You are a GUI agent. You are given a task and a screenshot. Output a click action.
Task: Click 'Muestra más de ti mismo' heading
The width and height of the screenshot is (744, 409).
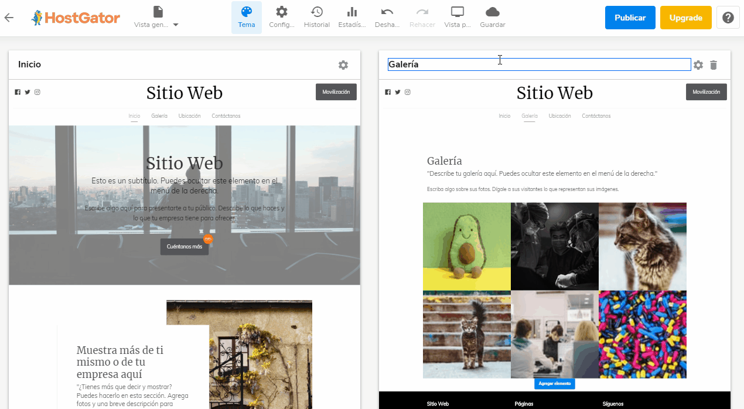pyautogui.click(x=120, y=362)
